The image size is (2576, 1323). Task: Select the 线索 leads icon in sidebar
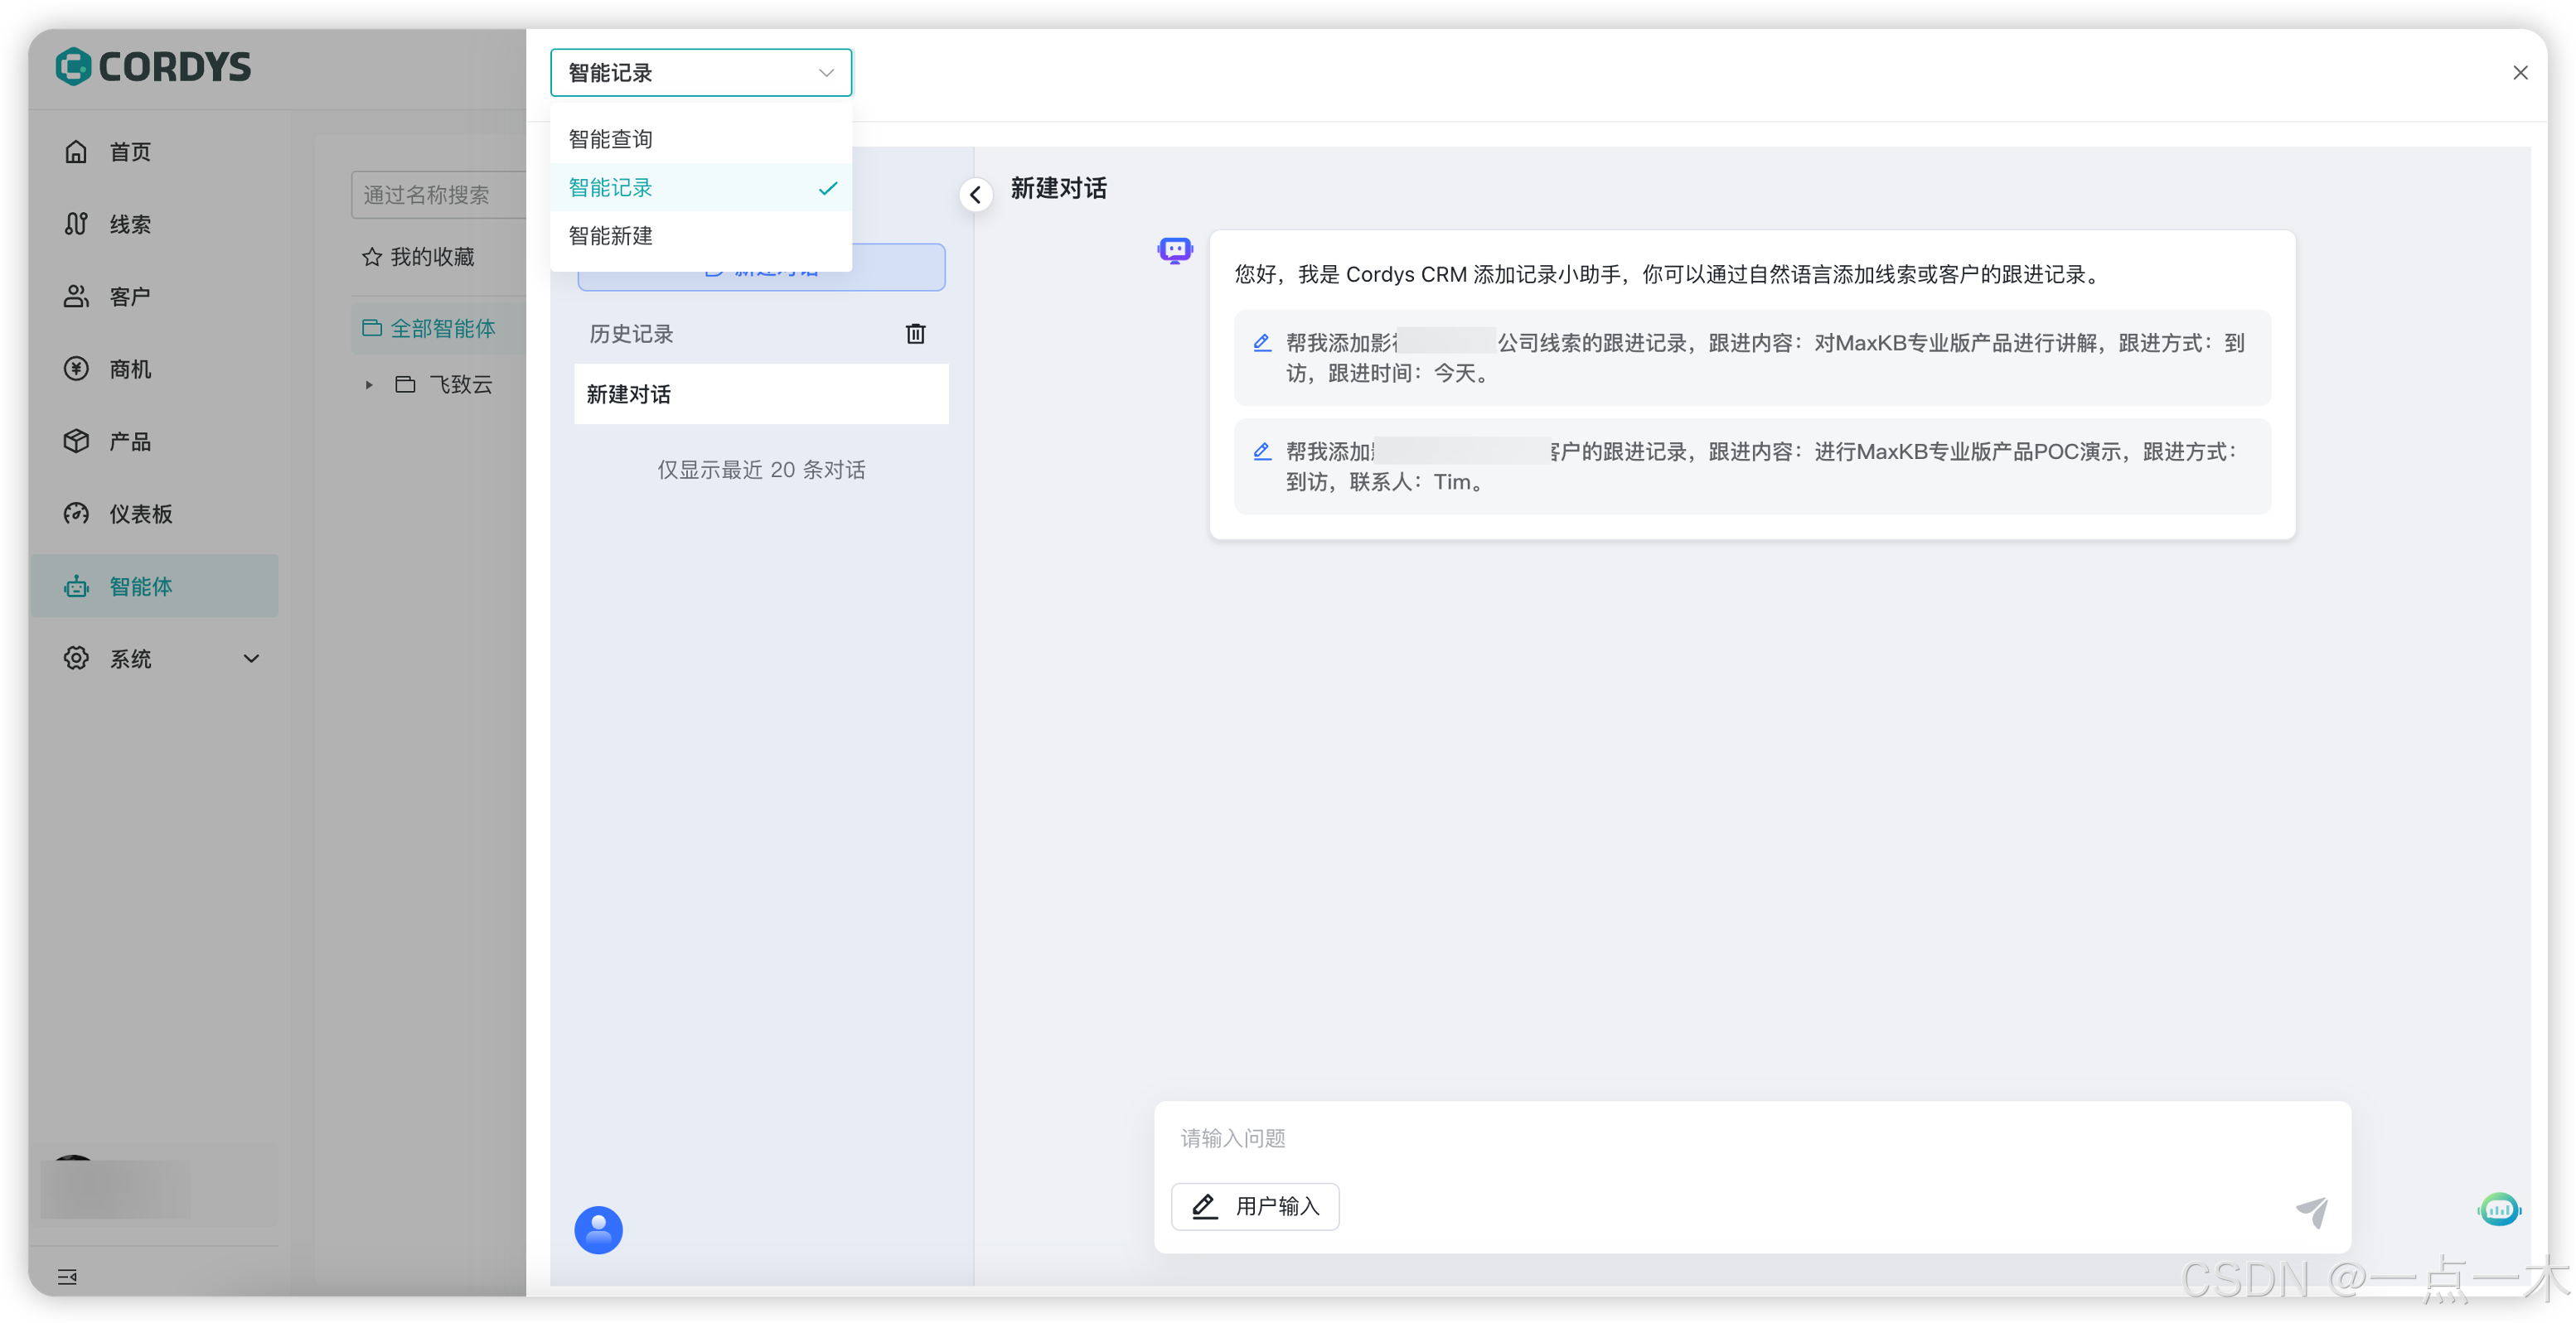[129, 224]
